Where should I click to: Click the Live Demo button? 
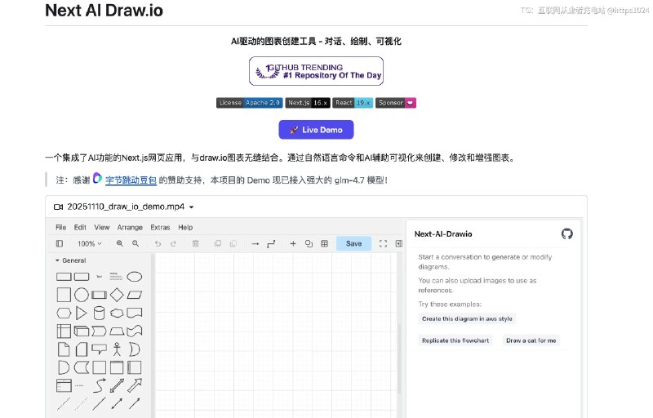coord(316,130)
